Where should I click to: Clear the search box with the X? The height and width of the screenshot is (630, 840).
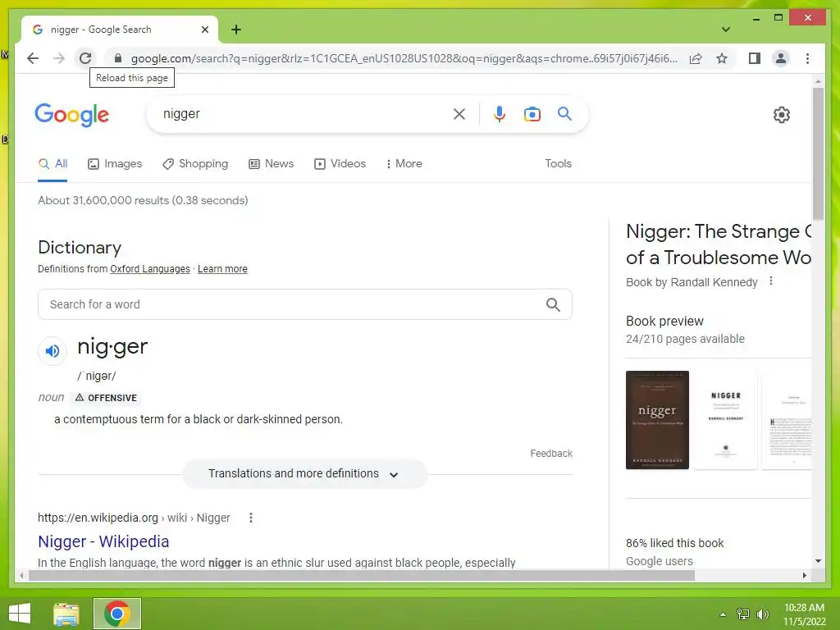459,114
